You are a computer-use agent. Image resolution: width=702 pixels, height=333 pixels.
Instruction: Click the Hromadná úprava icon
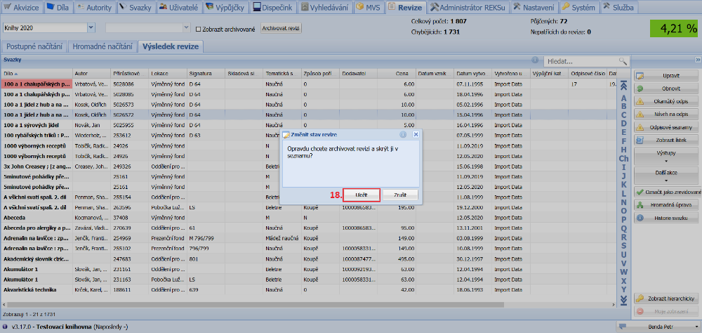(640, 204)
